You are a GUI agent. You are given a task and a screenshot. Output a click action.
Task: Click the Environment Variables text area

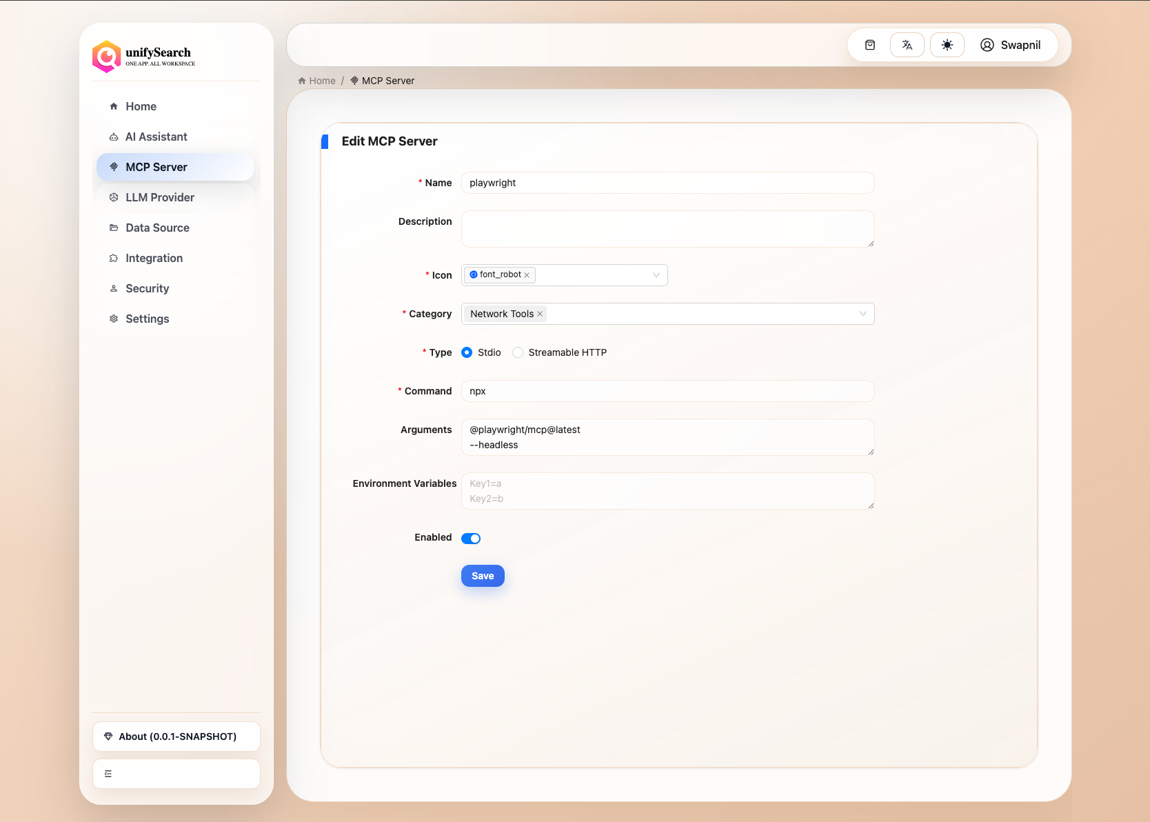pyautogui.click(x=667, y=491)
